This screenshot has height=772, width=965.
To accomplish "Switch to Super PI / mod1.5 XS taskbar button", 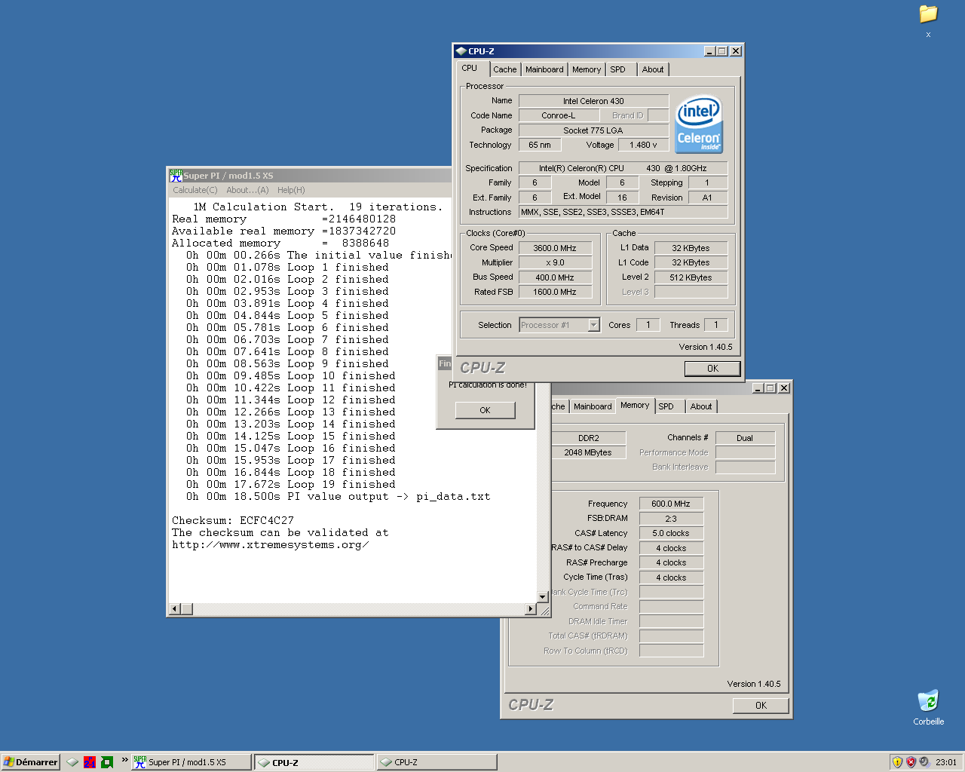I will [x=191, y=762].
